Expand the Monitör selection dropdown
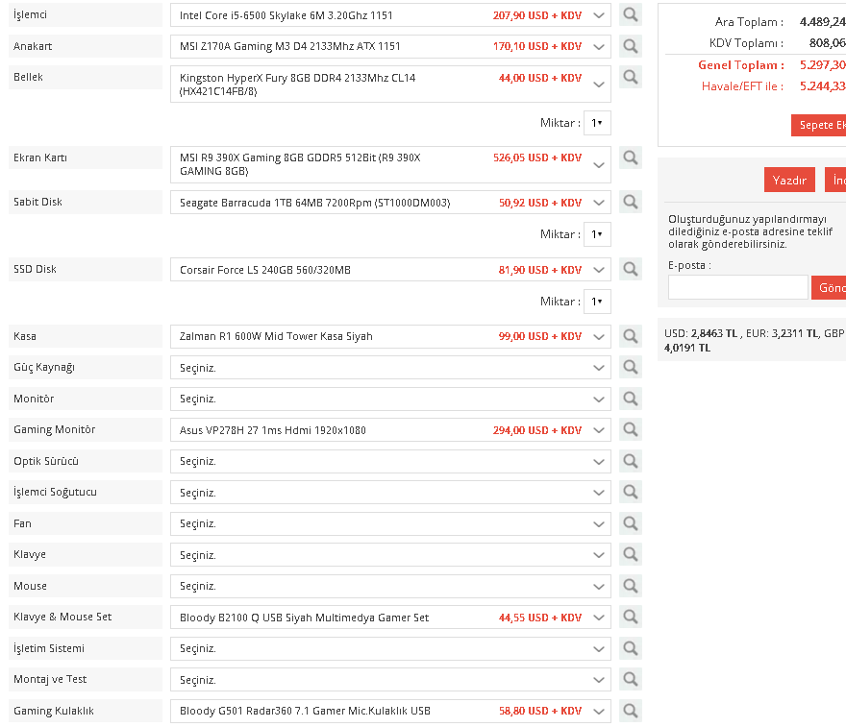 tap(390, 399)
